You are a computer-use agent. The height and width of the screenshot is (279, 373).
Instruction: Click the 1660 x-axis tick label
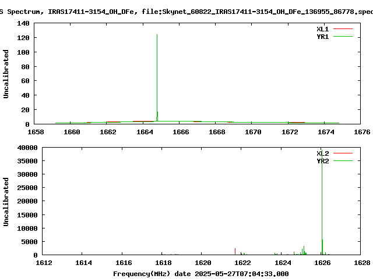pos(72,132)
